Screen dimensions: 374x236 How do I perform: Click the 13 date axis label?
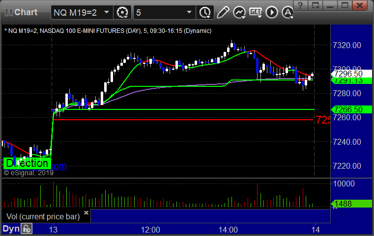pos(53,230)
